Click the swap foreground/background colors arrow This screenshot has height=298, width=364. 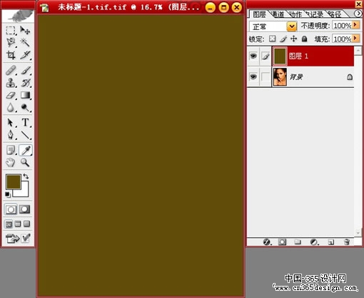26,177
